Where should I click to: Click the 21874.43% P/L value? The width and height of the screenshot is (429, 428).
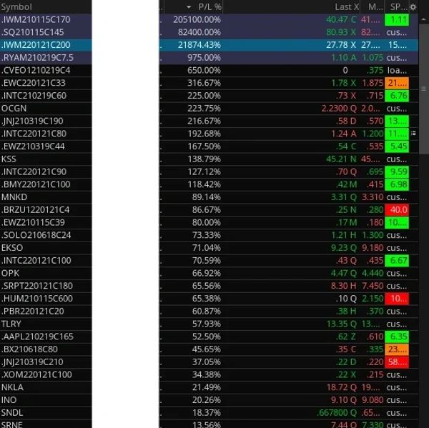click(x=199, y=45)
